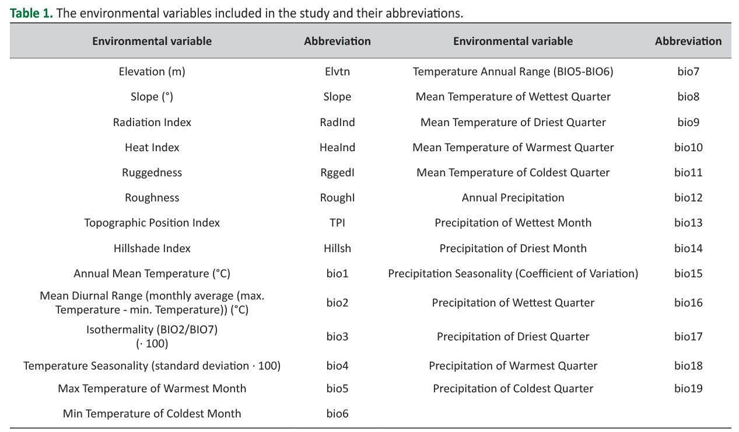Screen dimensions: 739x432
Task: Click the 'bio10' abbreviation cell
Action: (688, 147)
